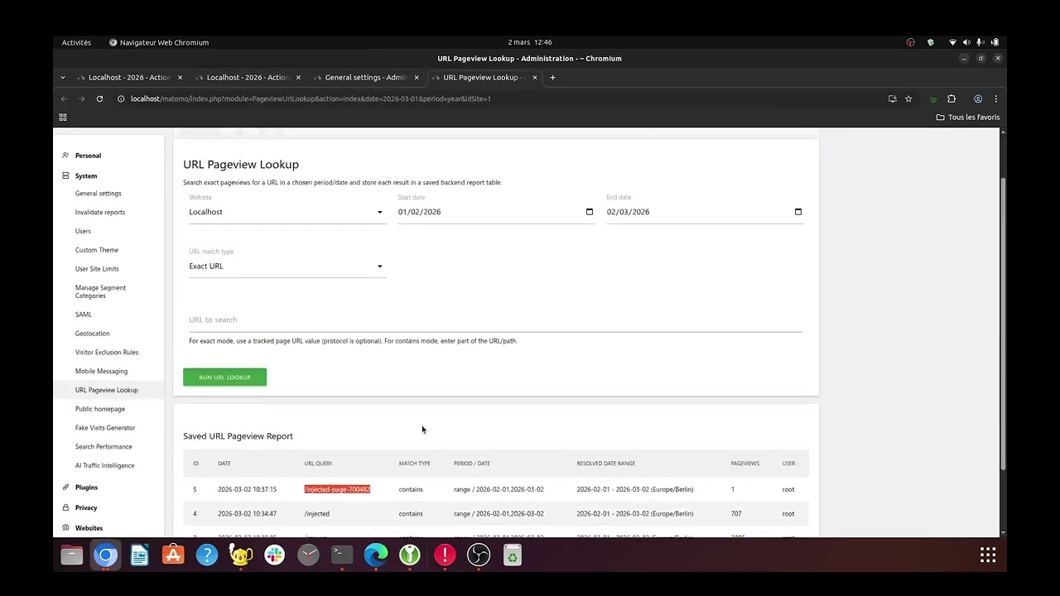Click the Activités button in top bar
Screen dimensions: 1060x596
[x=76, y=42]
